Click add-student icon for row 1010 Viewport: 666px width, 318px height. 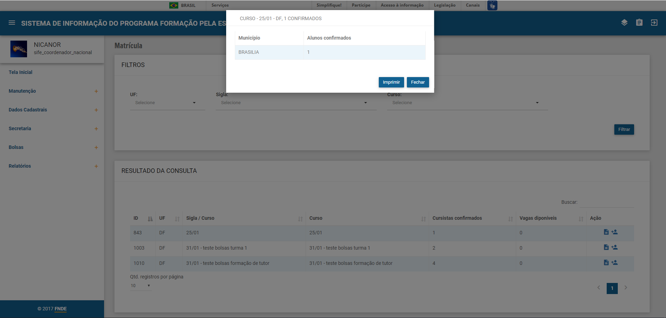click(x=614, y=263)
